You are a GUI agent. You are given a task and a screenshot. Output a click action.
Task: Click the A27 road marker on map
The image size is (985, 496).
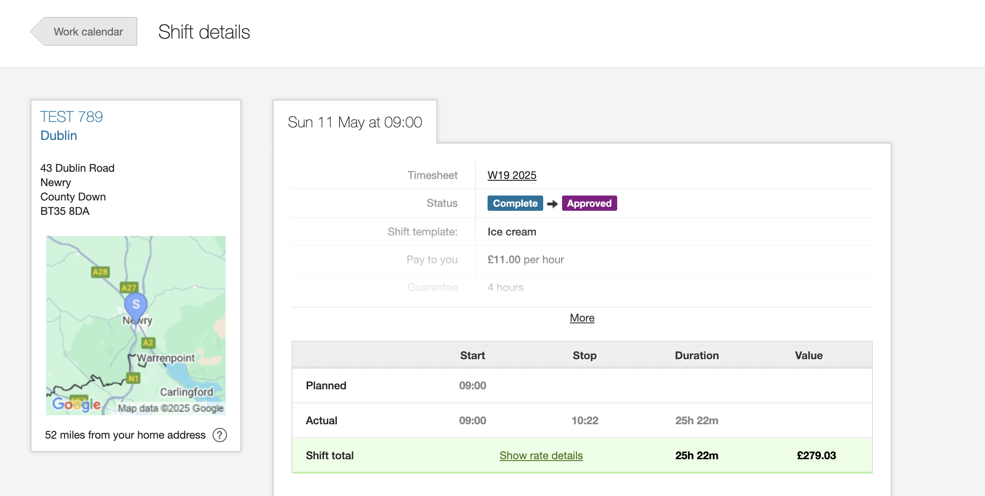tap(129, 287)
